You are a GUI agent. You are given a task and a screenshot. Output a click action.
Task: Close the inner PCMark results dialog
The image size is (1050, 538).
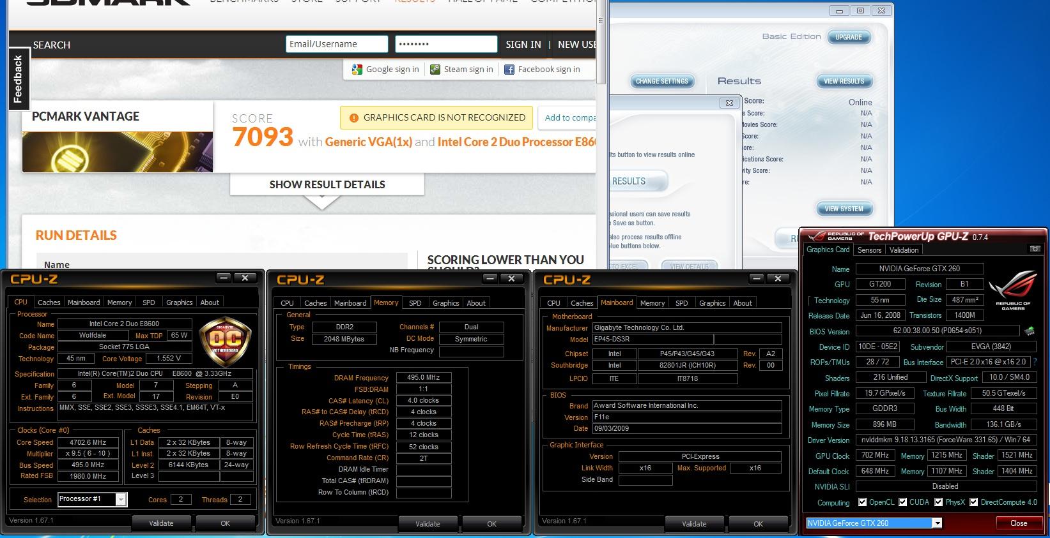(729, 103)
